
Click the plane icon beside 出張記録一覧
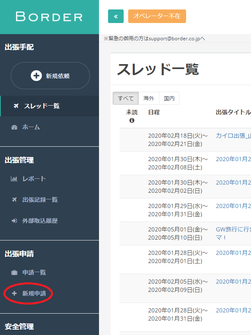tap(14, 200)
